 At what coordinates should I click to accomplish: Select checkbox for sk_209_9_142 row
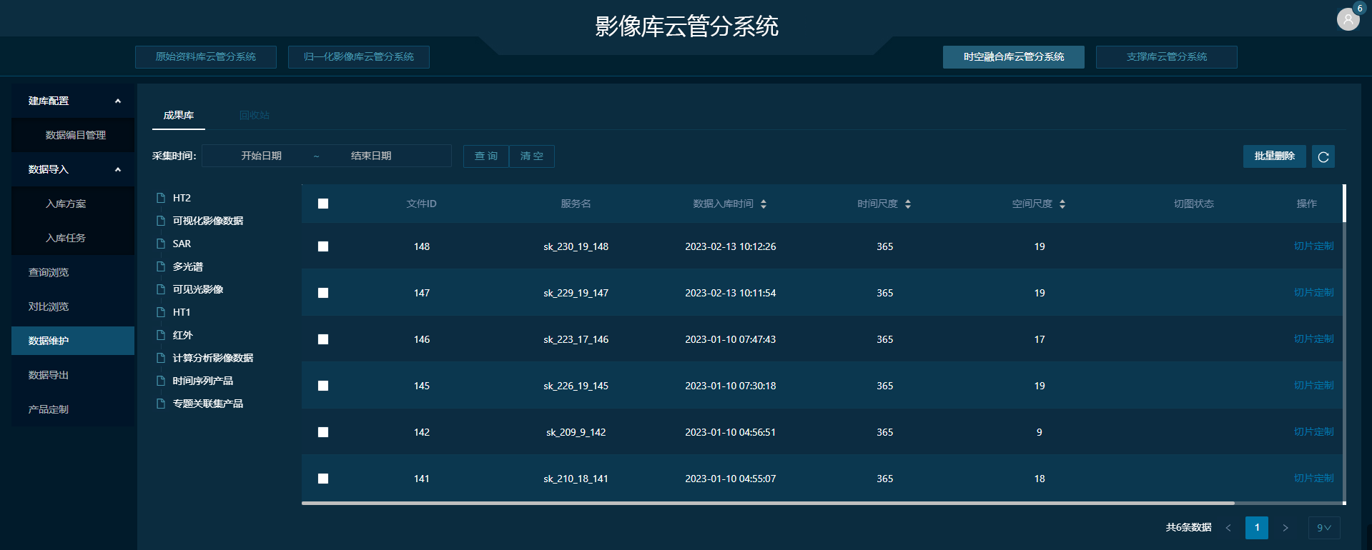click(323, 432)
